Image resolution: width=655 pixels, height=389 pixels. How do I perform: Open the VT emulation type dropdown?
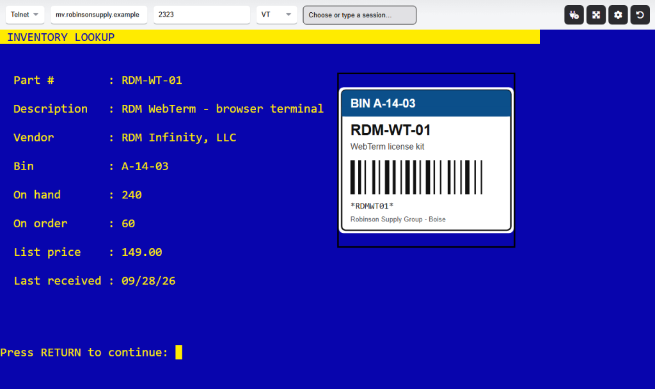(x=276, y=15)
